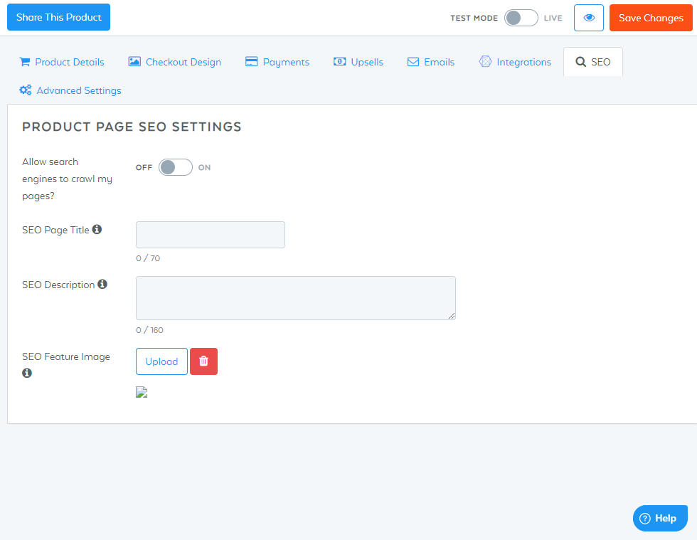Click info icon next to SEO Page Title
This screenshot has height=540, width=697.
97,229
